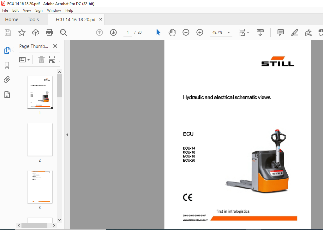Activate the Hand pan tool
Viewport: 323px width, 230px height.
tap(172, 32)
